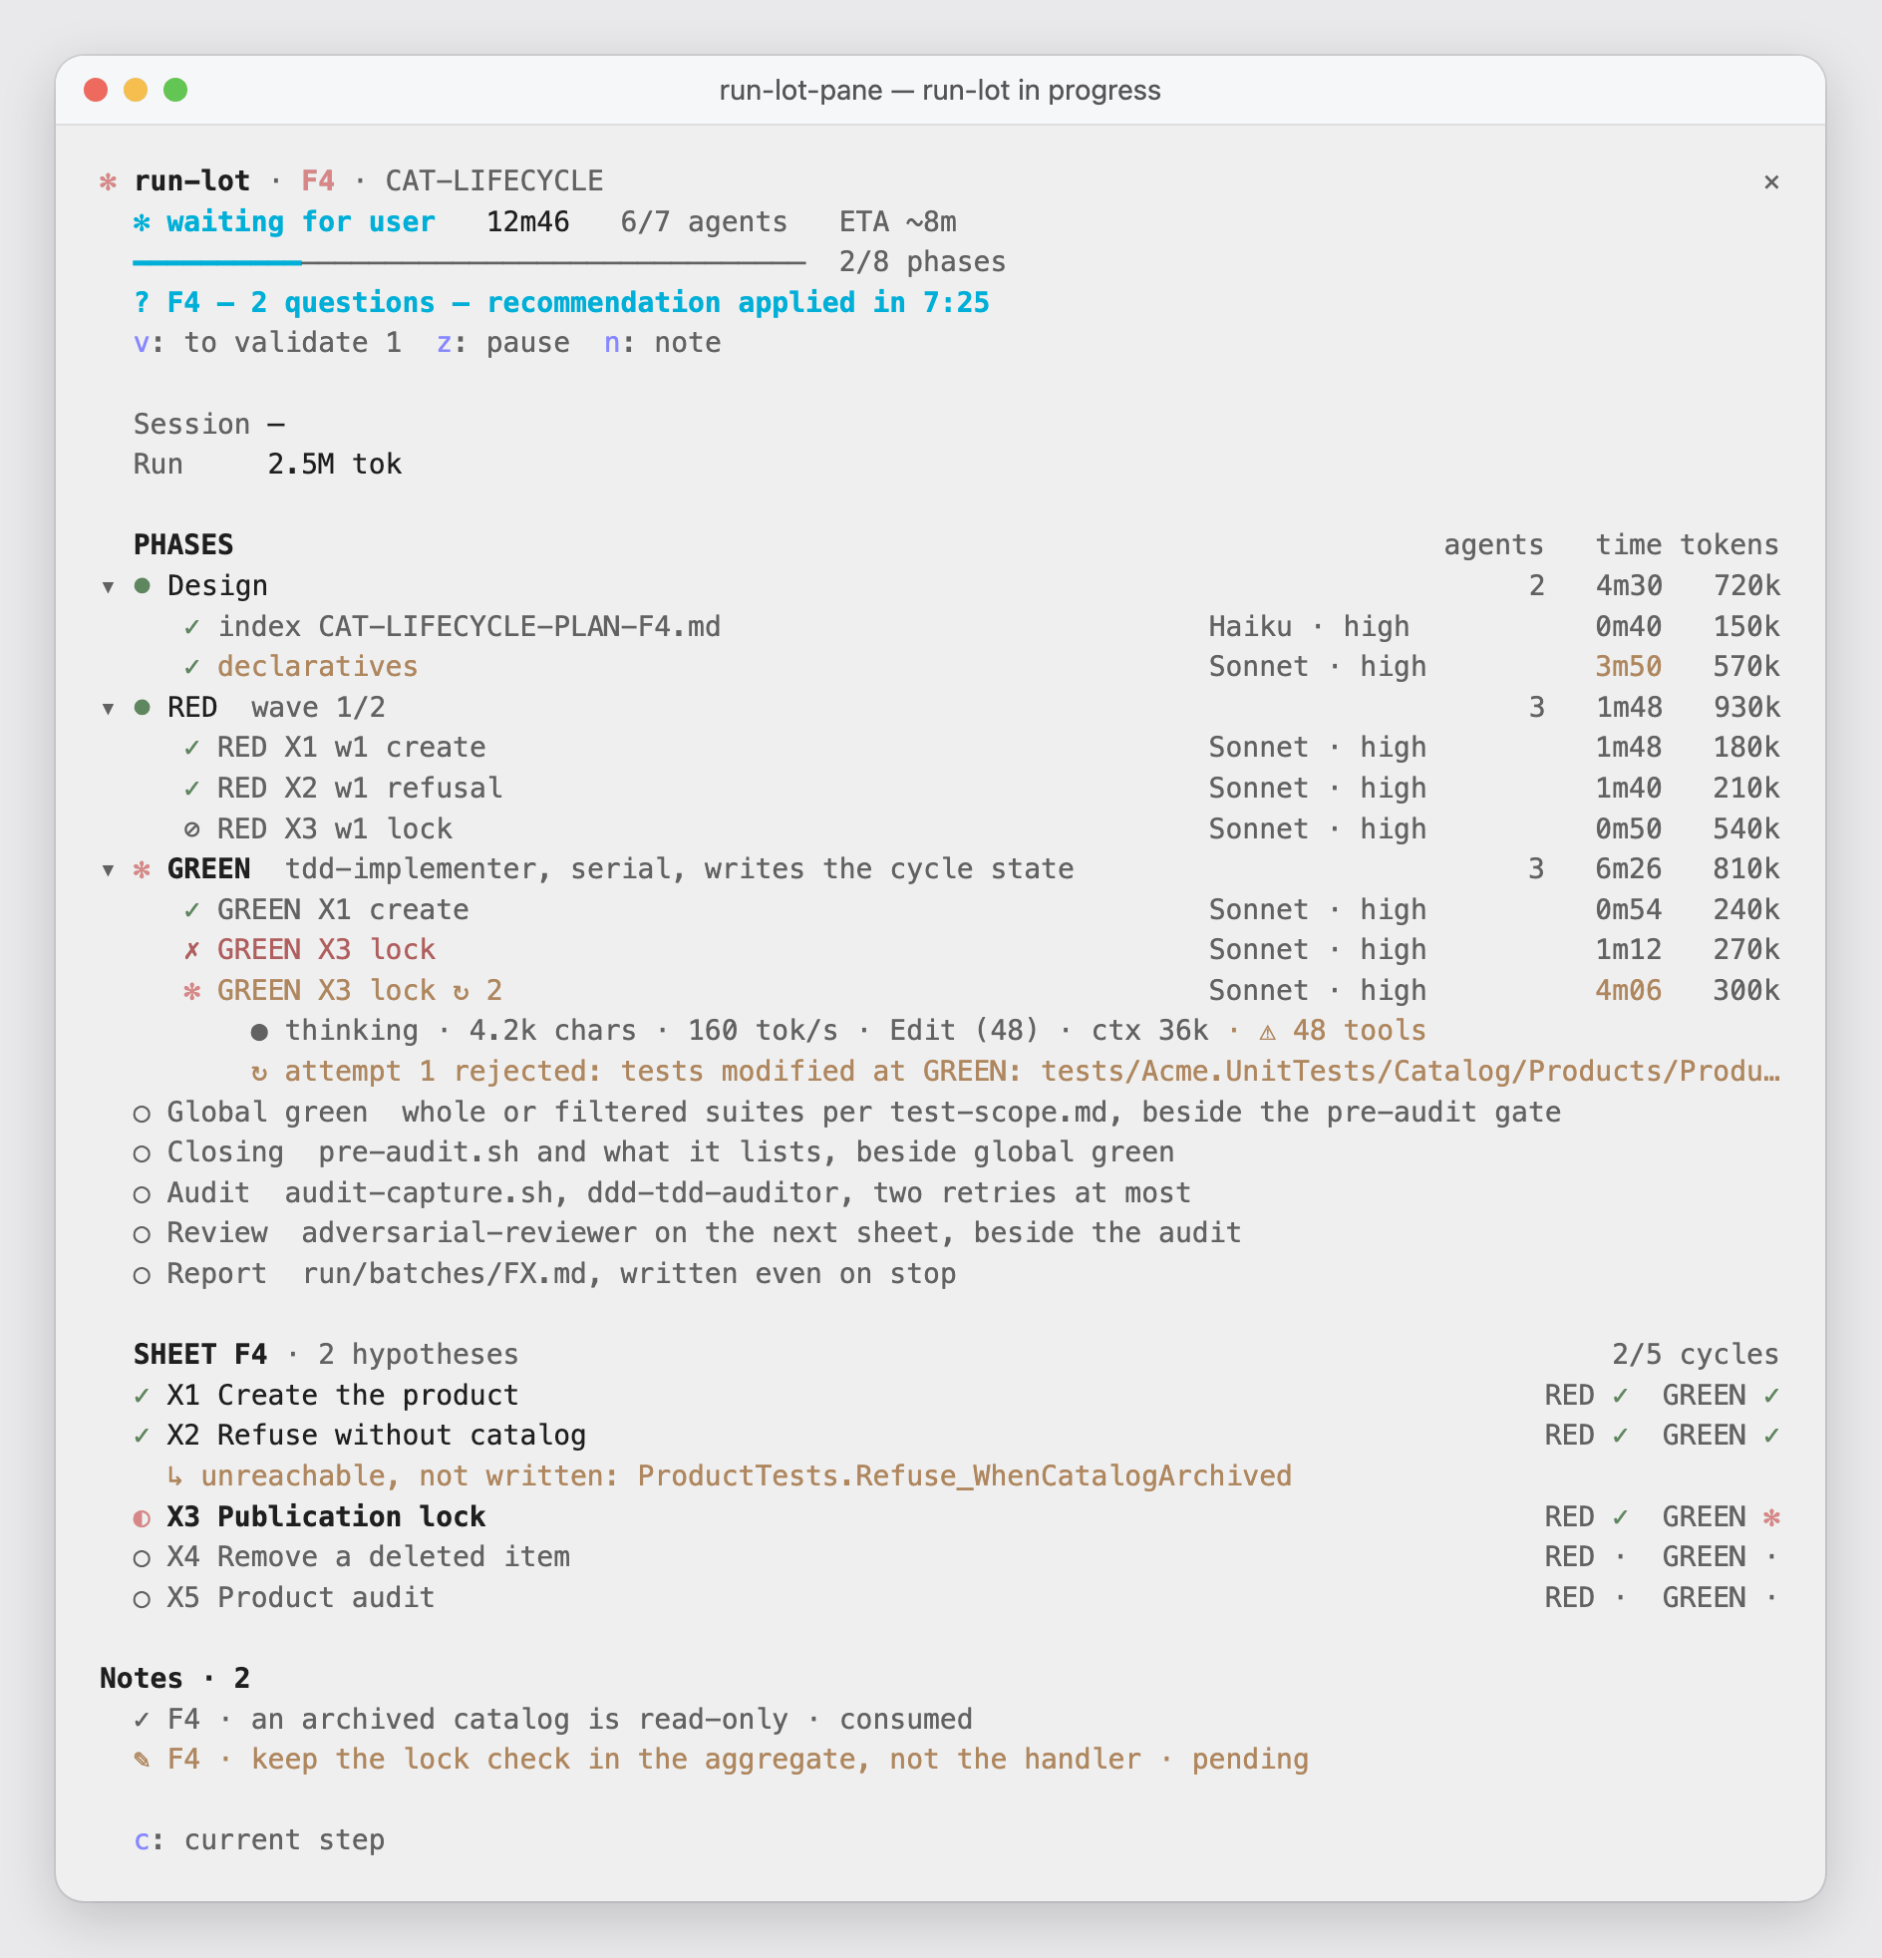Click the checkmark beside GREEN X1 create
The width and height of the screenshot is (1882, 1958).
pos(191,910)
